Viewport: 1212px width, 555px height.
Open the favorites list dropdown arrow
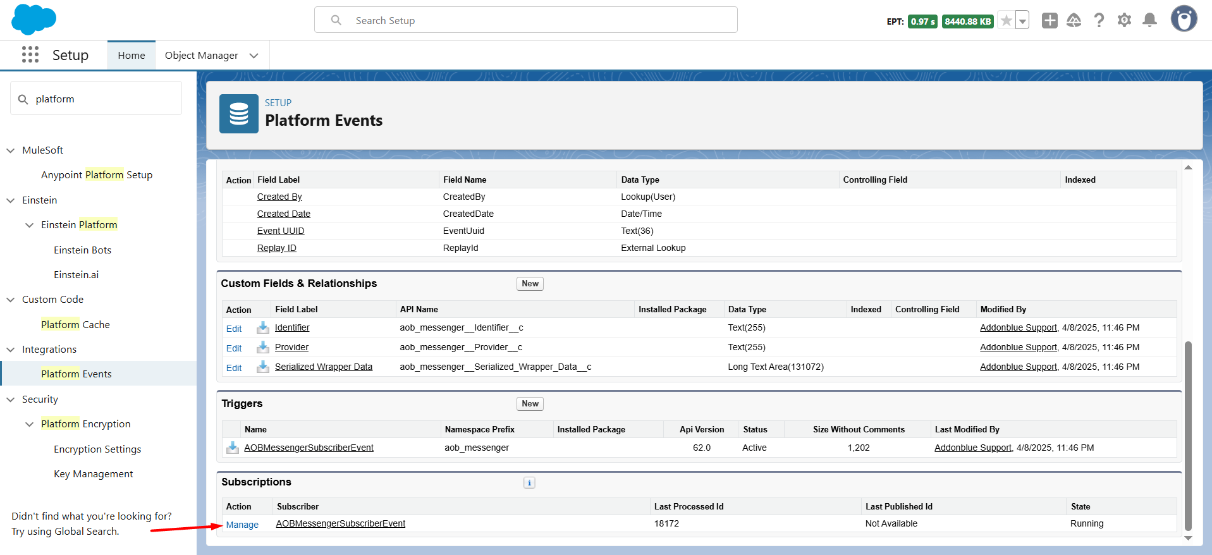(1022, 21)
